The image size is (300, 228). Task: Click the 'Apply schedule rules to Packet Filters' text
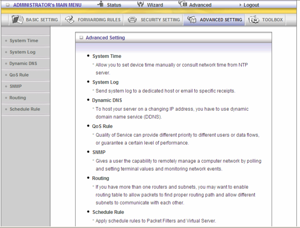click(156, 221)
